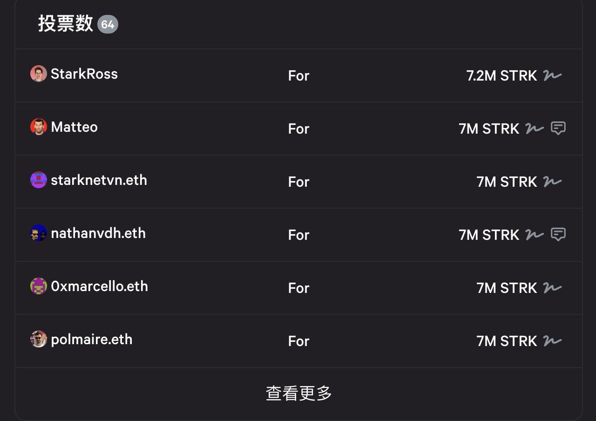
Task: Open the StarkRoss voter profile link
Action: pos(84,74)
